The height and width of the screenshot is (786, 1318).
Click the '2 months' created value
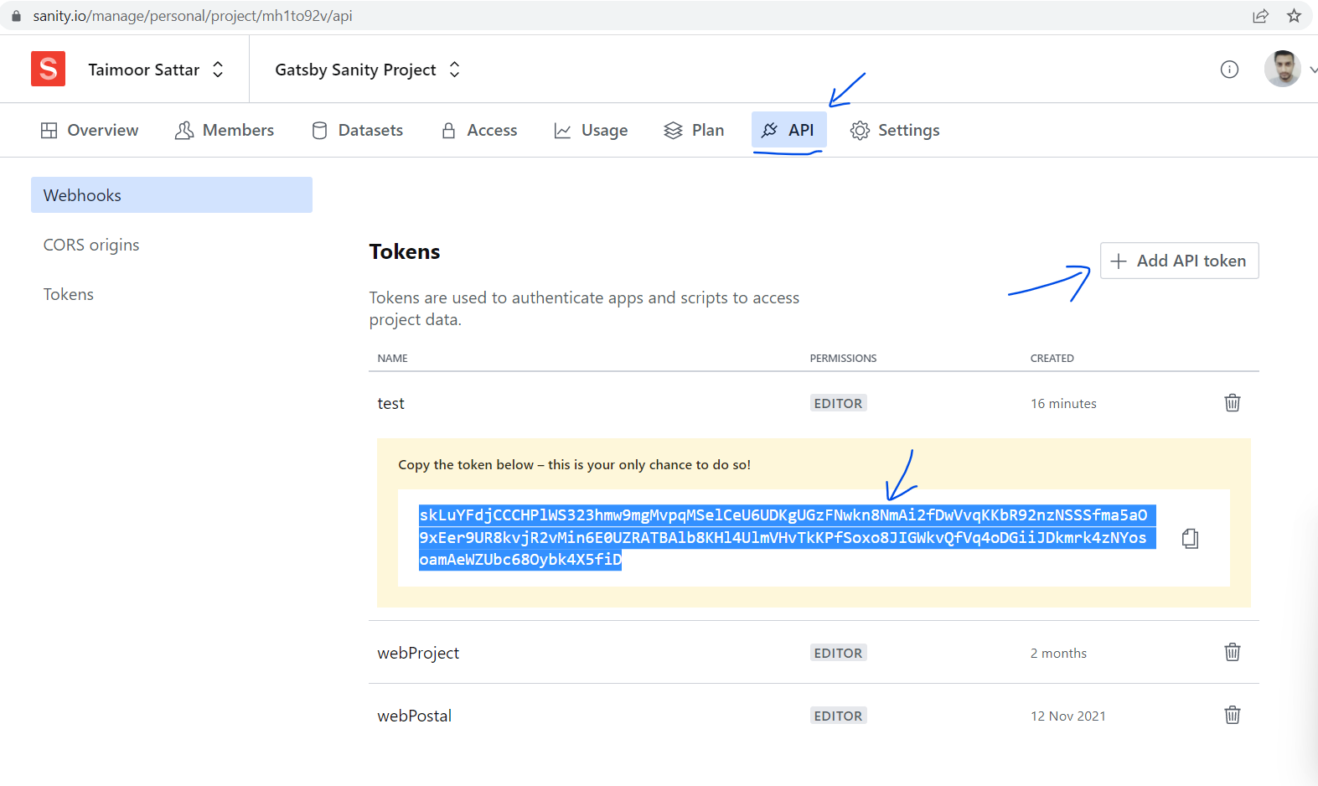(1058, 653)
